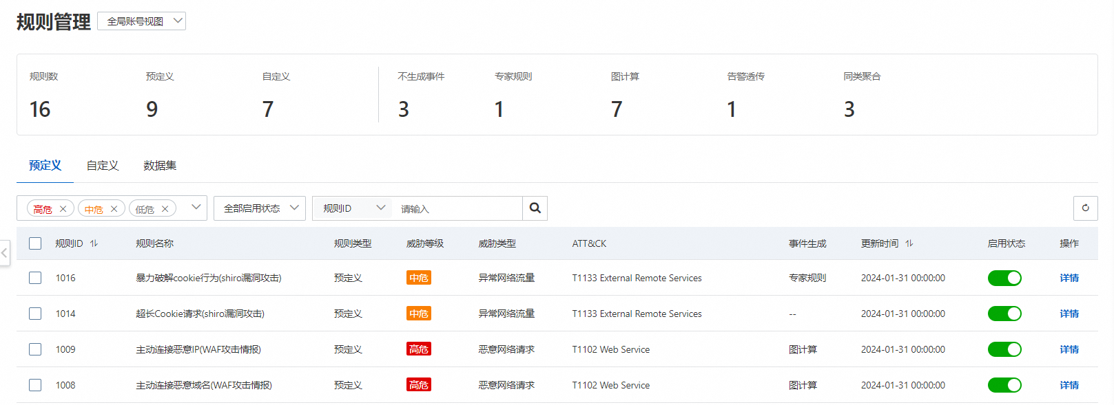The width and height of the screenshot is (1114, 405).
Task: Sort by 规则ID column
Action: click(94, 243)
